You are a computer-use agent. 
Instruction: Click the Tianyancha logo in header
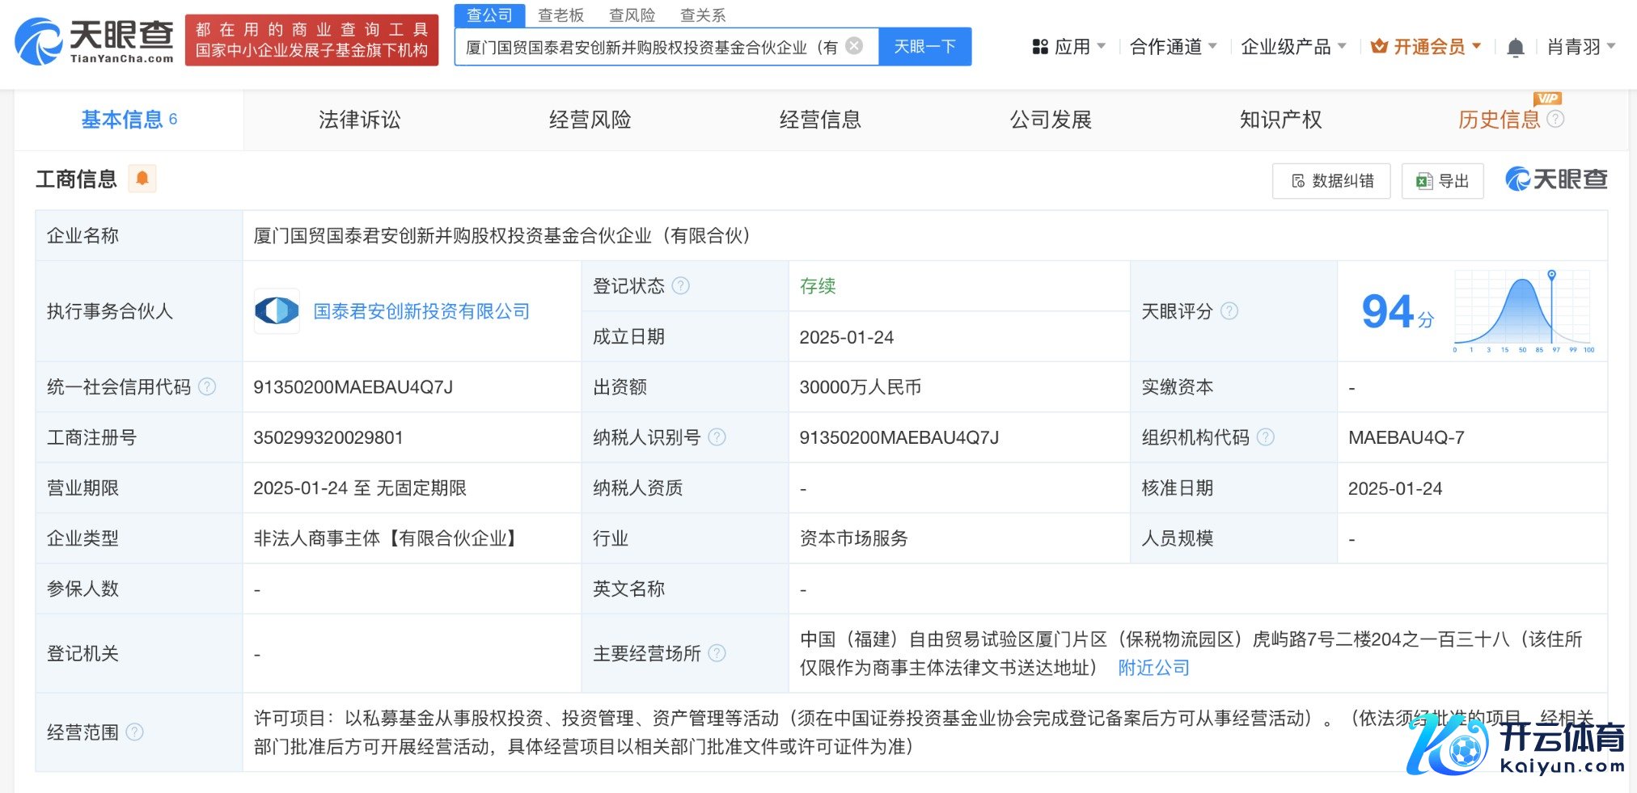click(94, 40)
